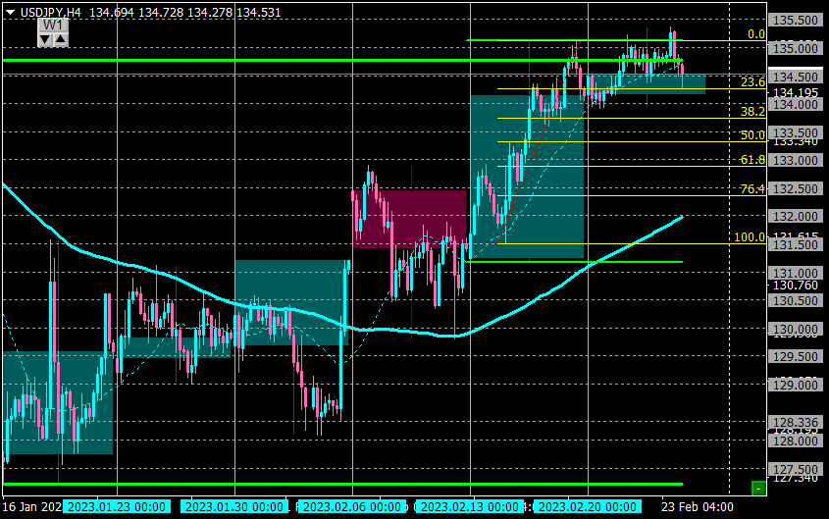Image resolution: width=829 pixels, height=519 pixels.
Task: Click the 134.195 price value on scale
Action: click(796, 93)
